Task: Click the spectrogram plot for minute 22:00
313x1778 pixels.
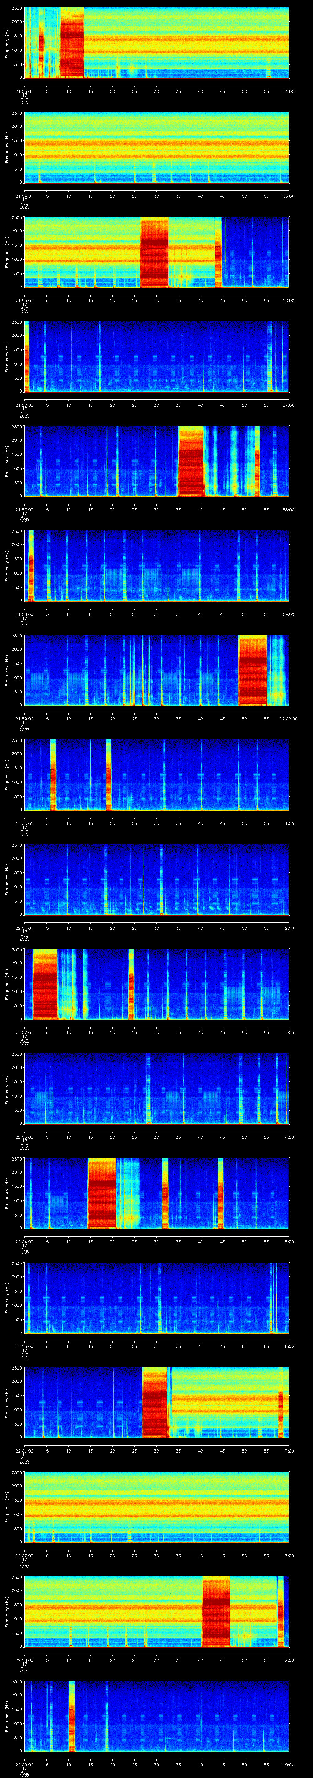Action: pos(157,774)
